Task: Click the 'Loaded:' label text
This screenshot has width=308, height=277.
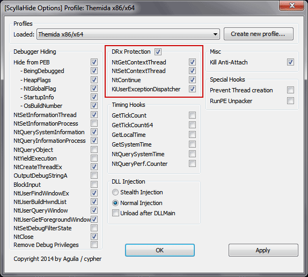Action: point(24,34)
